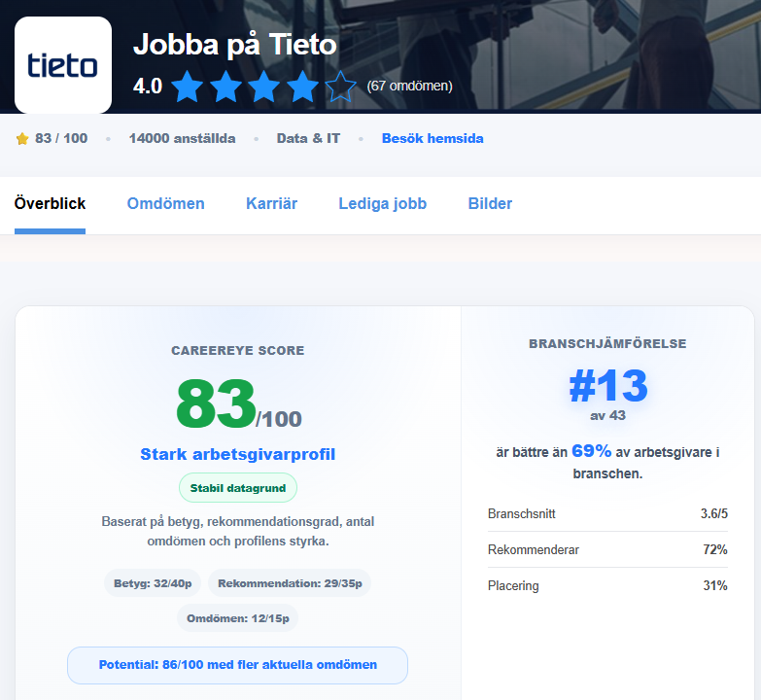Click the Jobba på Tieto heading
The height and width of the screenshot is (700, 761).
235,45
